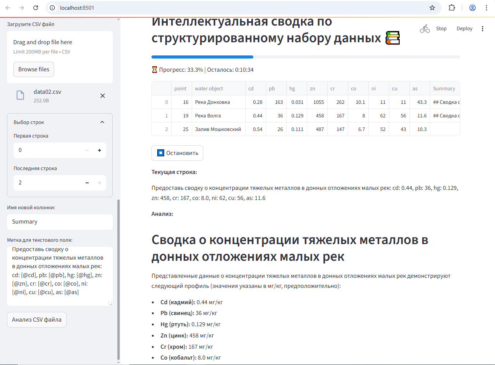Open browser extensions puzzle icon
This screenshot has height=365, width=495.
[452, 8]
